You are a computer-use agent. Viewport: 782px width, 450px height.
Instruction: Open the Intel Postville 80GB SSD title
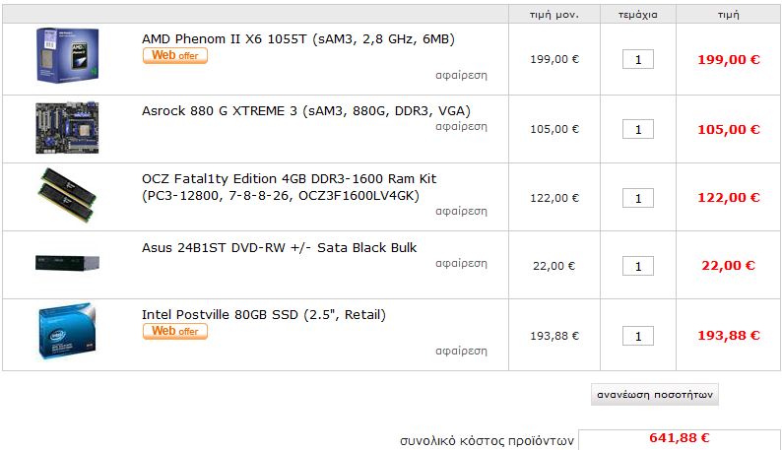point(264,315)
